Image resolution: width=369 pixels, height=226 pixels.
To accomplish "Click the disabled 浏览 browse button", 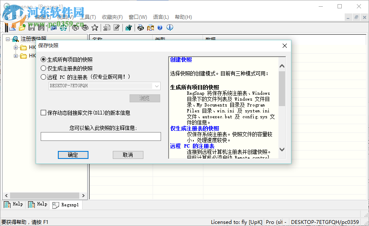I will click(145, 98).
